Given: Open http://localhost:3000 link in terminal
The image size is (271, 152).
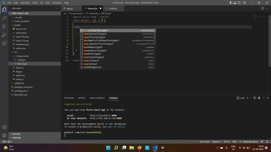Looking at the screenshot, I should (103, 115).
